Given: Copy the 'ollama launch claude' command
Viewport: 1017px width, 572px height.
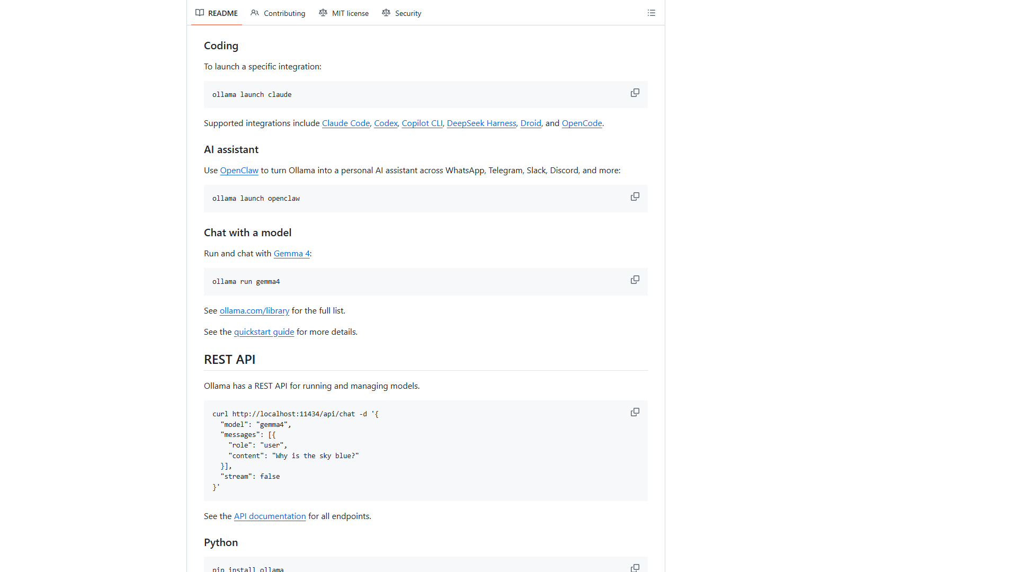Looking at the screenshot, I should 635,93.
